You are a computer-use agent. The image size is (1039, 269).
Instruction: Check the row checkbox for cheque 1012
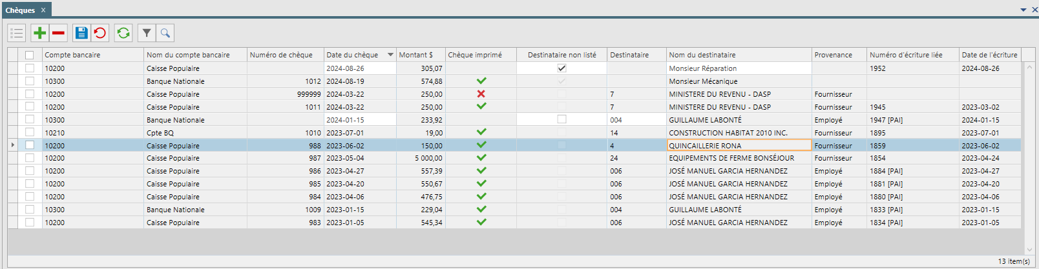pos(29,81)
